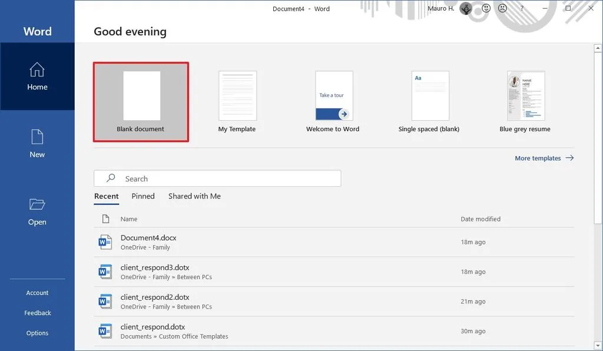The image size is (603, 351).
Task: Click the Mauro H. account name
Action: [x=440, y=8]
